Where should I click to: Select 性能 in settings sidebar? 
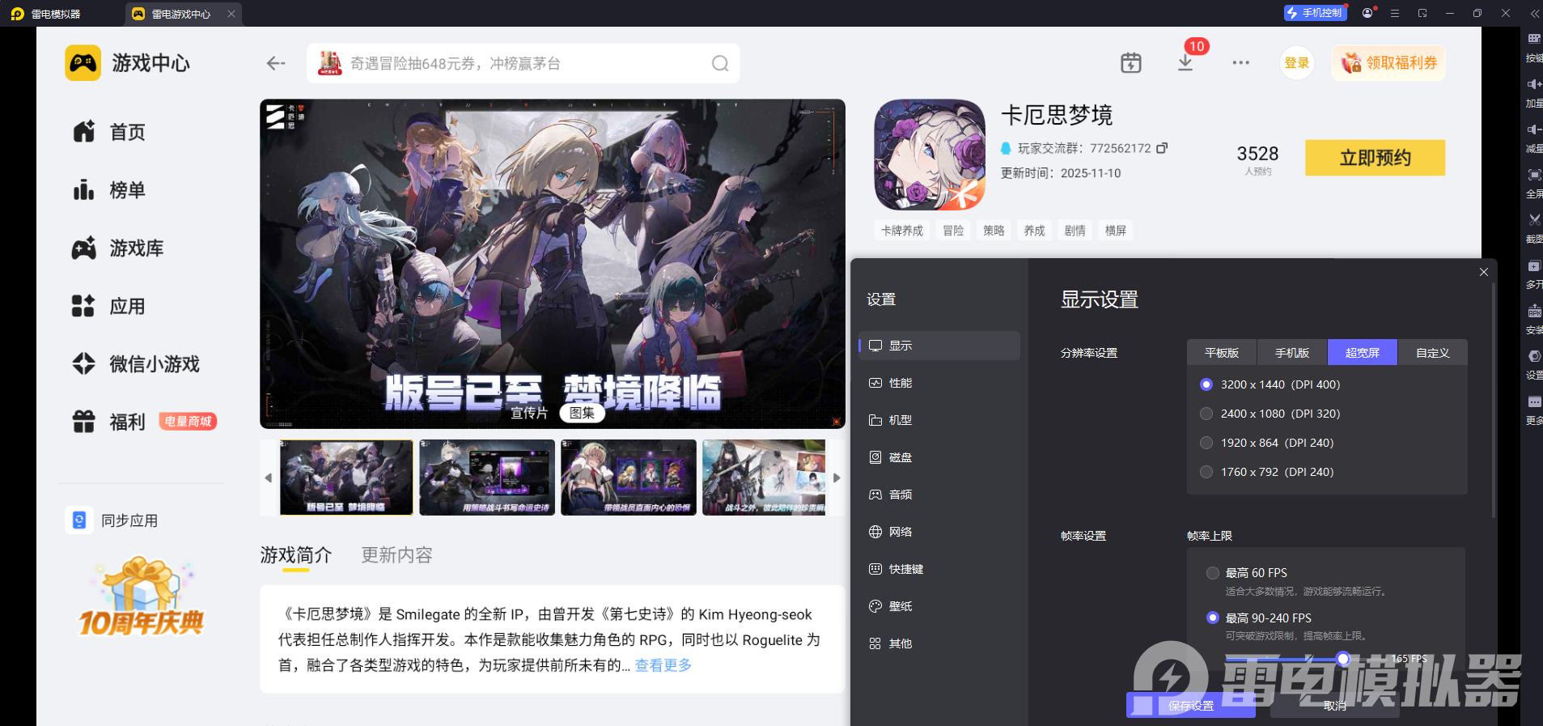point(939,383)
